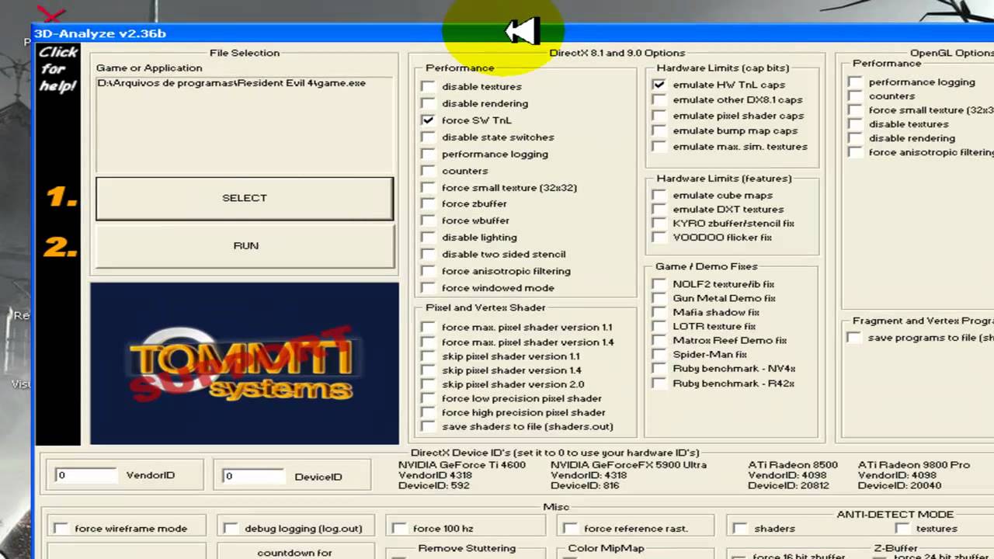The width and height of the screenshot is (994, 559).
Task: Check 'shaders' under ANTI-DETECT MODE
Action: [x=739, y=529]
